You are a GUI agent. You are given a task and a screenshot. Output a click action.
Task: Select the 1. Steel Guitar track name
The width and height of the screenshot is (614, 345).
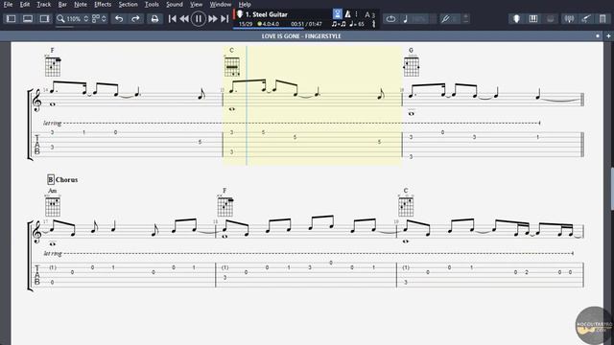267,14
